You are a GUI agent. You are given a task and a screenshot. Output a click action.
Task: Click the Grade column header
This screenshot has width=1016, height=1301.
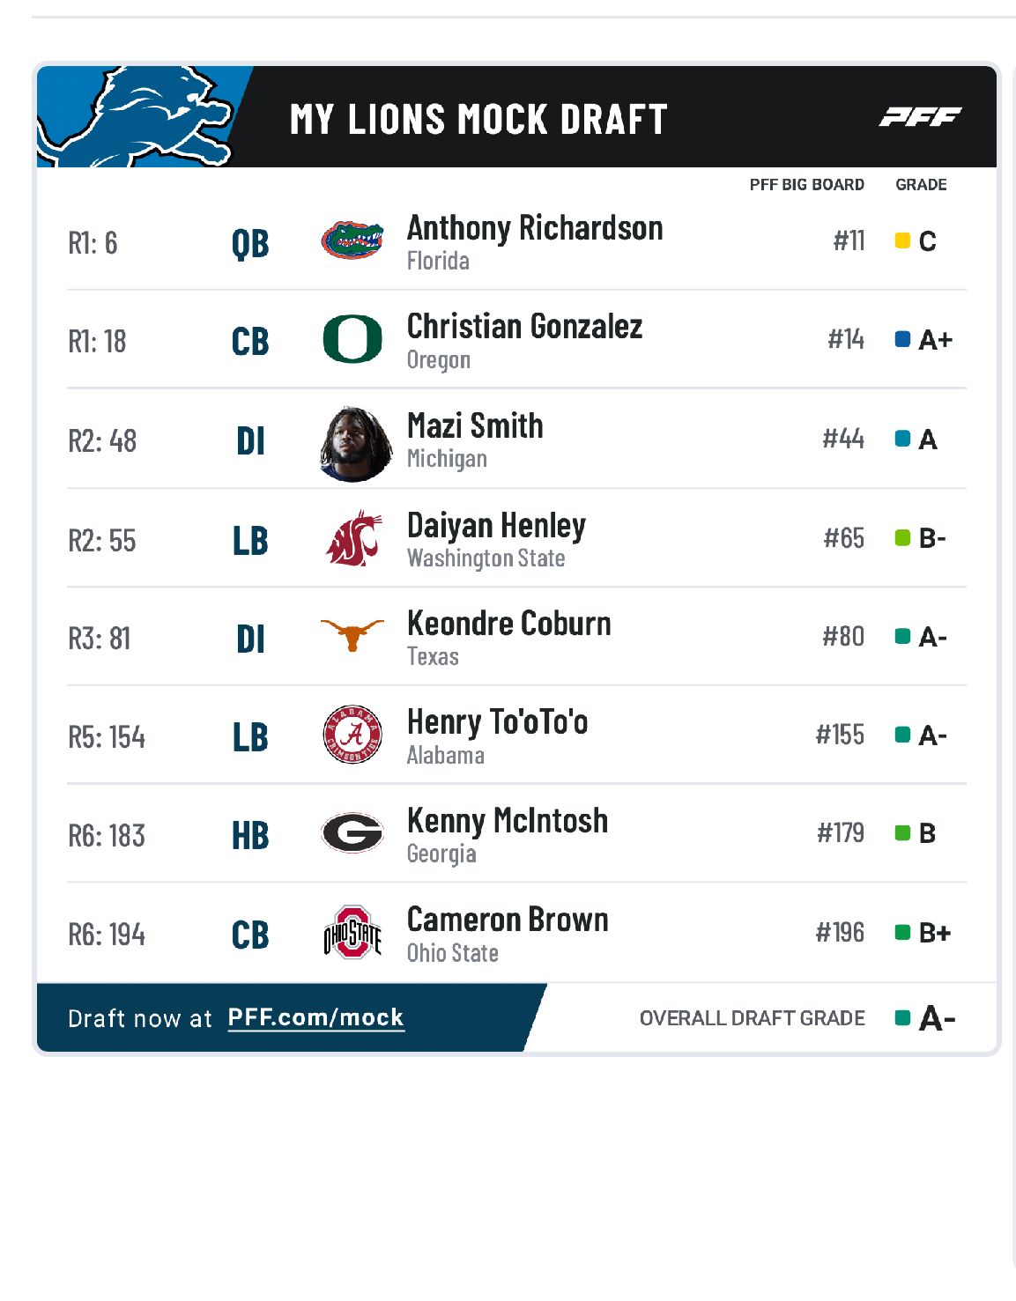921,185
